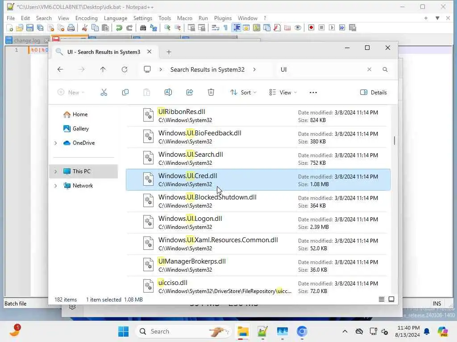Screen dimensions: 457x342
Task: Open the File menu in Notepad++
Action: coord(11,18)
